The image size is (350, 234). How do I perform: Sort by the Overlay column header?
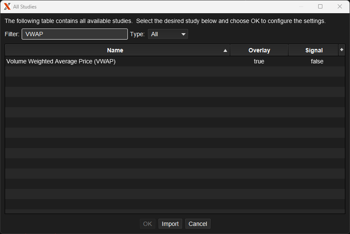coord(259,50)
